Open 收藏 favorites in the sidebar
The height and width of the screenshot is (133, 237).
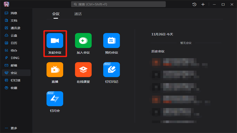click(x=16, y=88)
